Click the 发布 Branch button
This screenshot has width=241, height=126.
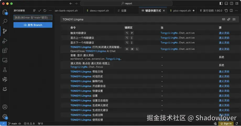click(33, 25)
